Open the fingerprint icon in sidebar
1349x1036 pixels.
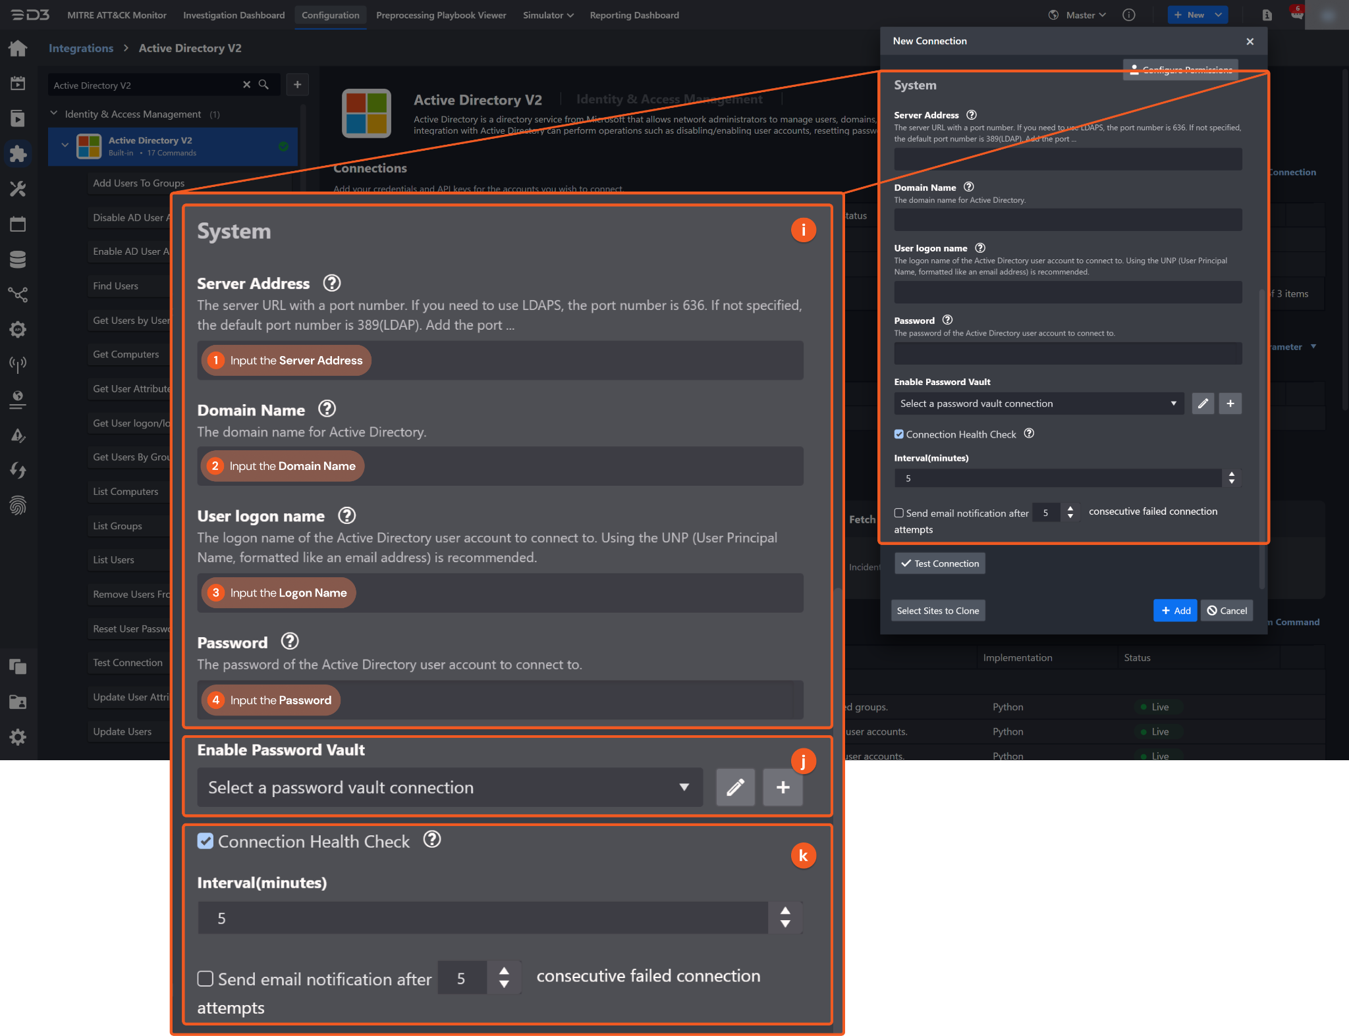tap(18, 505)
